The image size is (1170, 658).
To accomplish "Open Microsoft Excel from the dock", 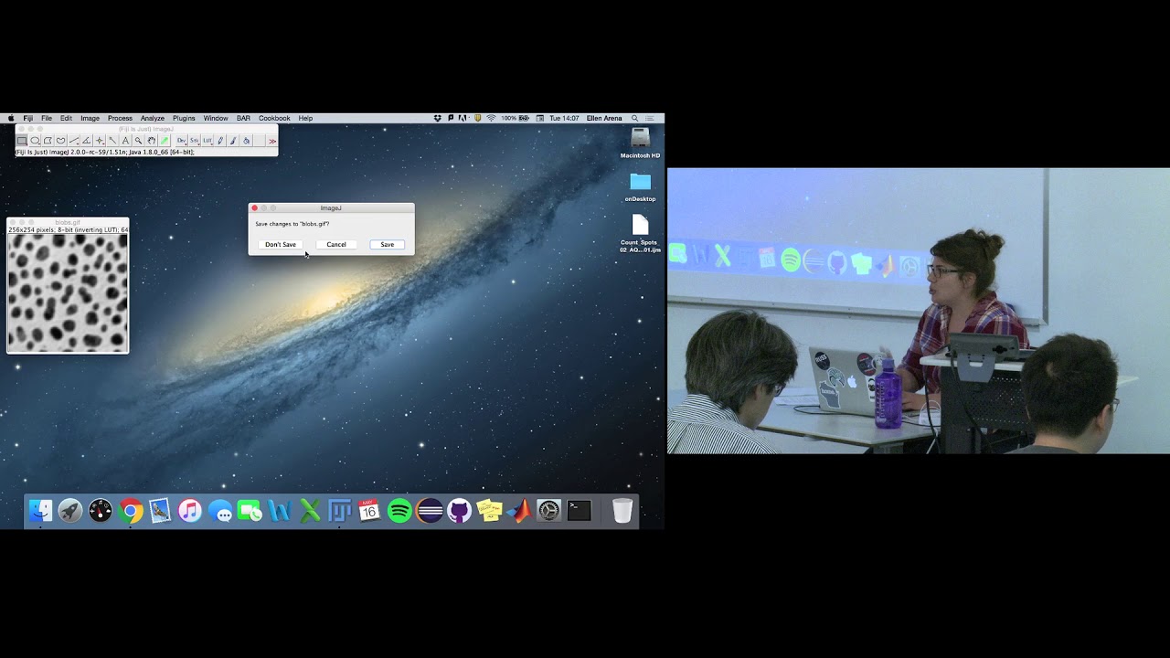I will 310,510.
